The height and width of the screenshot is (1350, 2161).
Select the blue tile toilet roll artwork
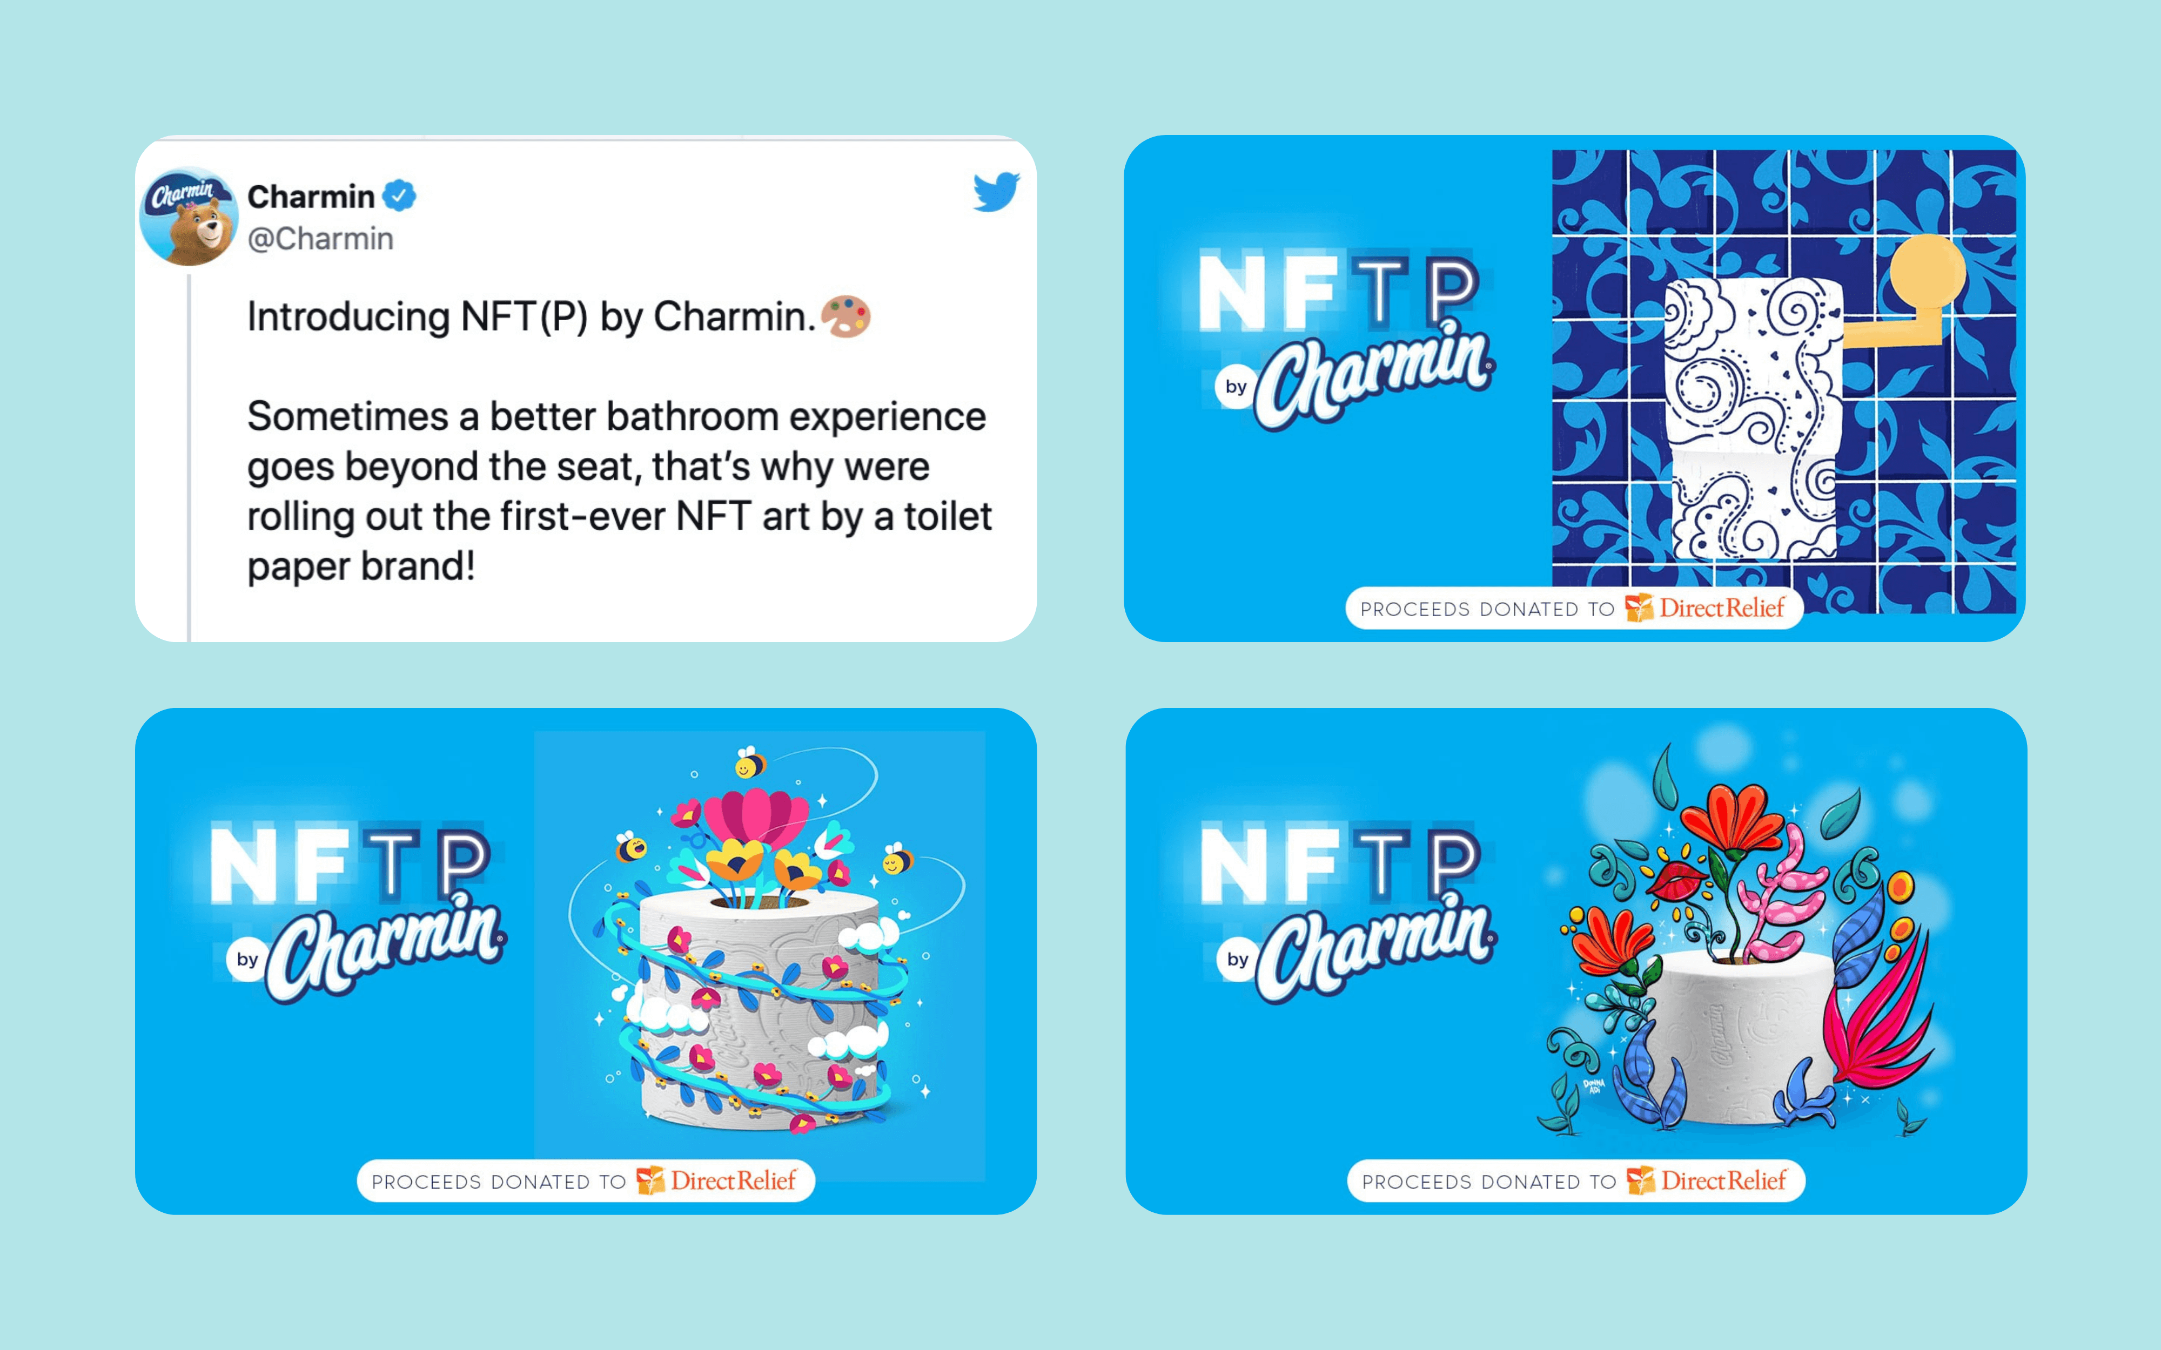point(1783,381)
